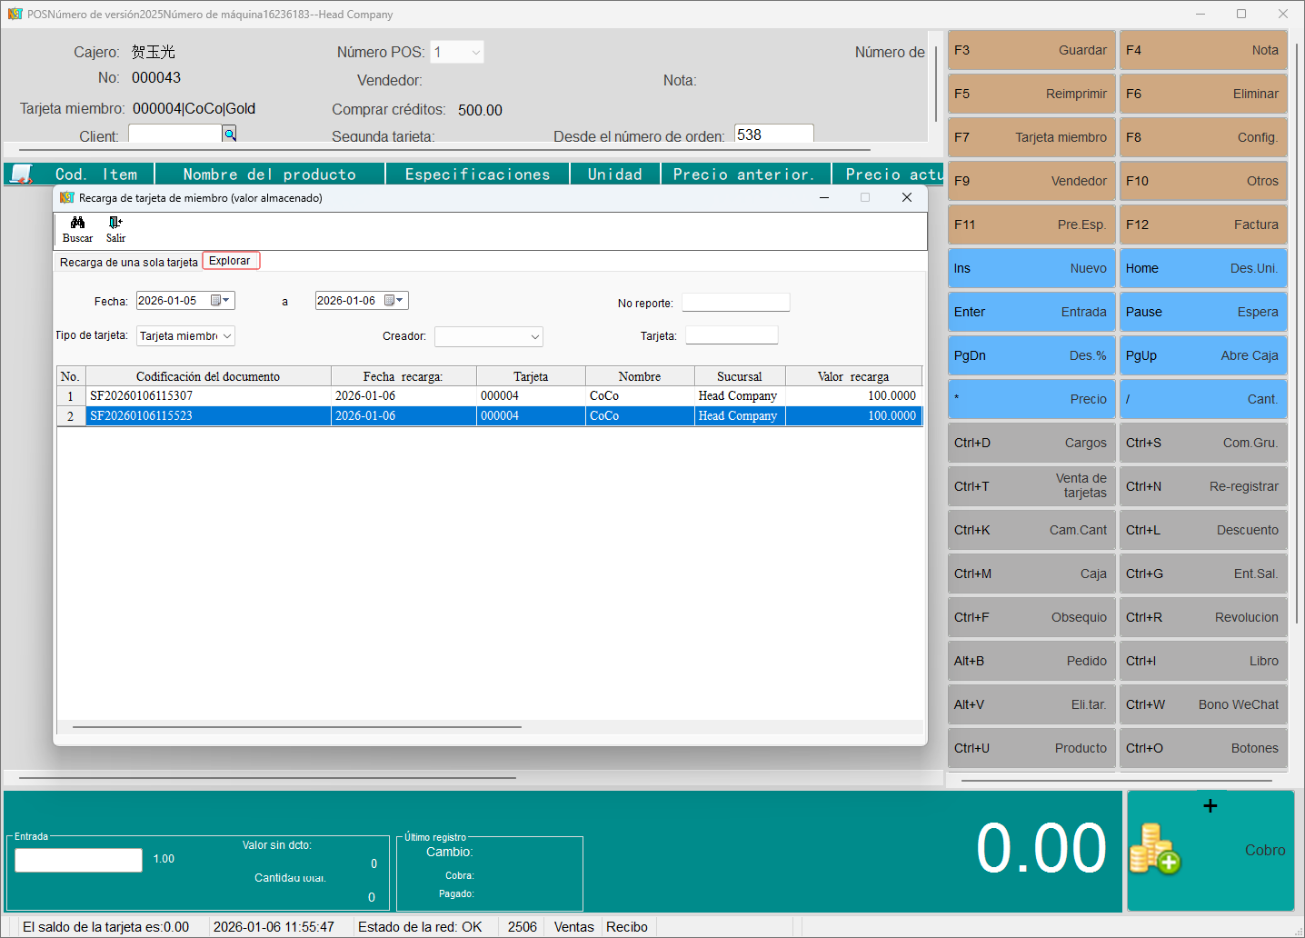Click the item list icon in table header

tap(21, 174)
